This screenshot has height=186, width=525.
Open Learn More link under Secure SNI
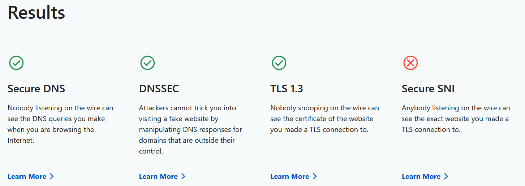(x=421, y=176)
